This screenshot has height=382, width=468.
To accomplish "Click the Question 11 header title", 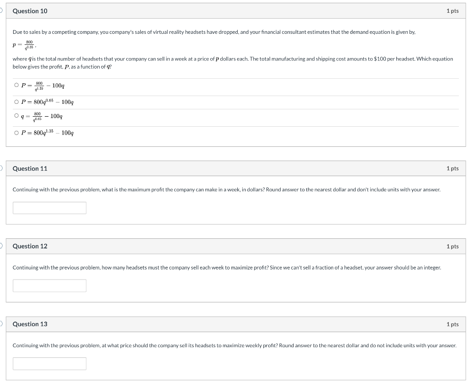I will click(30, 168).
